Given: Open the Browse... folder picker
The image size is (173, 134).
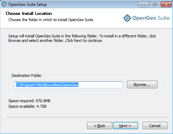Looking at the screenshot, I should 142,84.
